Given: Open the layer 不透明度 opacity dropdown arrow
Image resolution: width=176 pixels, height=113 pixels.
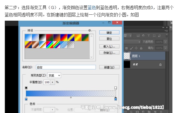Looking at the screenshot, I should [166, 42].
